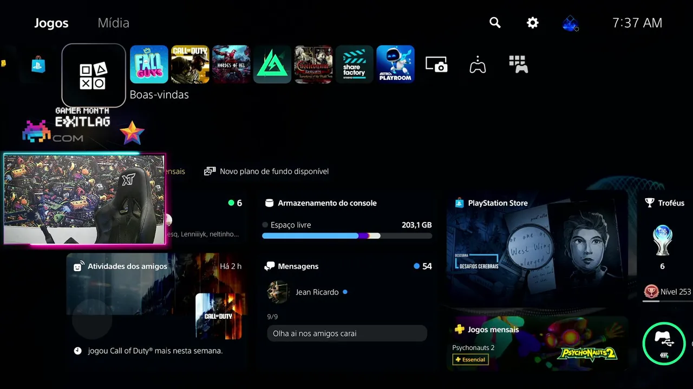Click the Psychonauts 2 title text
The image size is (693, 389).
coord(473,347)
